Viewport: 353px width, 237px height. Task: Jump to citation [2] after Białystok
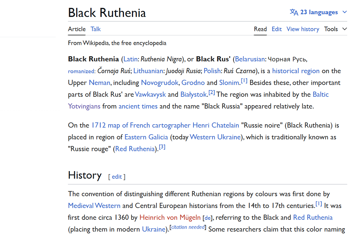click(x=212, y=93)
